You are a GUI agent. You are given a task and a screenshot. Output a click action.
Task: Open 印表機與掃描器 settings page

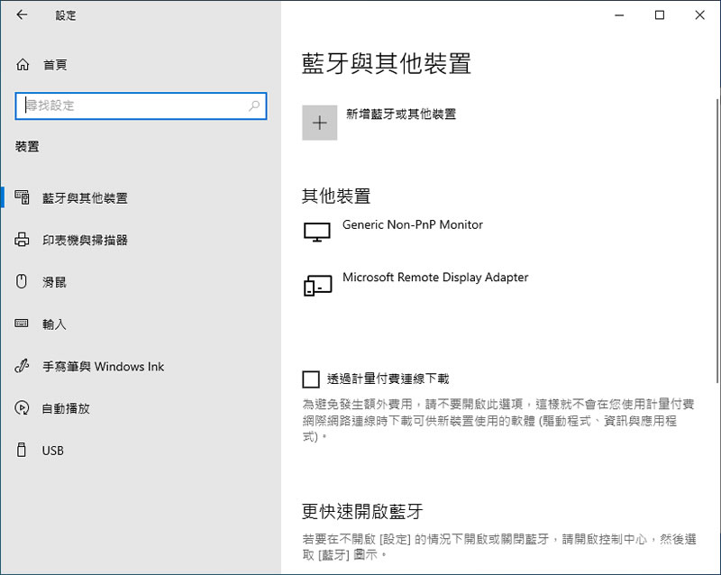click(85, 240)
